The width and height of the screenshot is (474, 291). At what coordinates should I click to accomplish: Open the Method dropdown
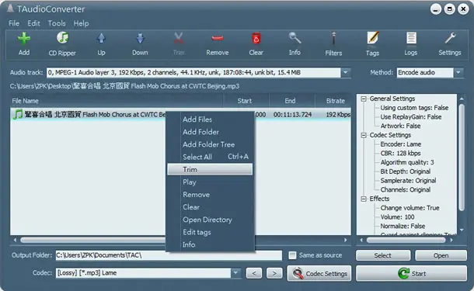458,72
